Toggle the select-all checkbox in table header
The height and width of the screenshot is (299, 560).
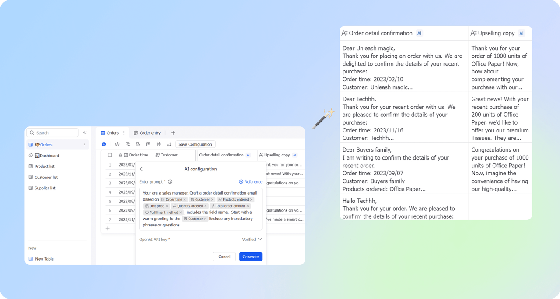[110, 155]
